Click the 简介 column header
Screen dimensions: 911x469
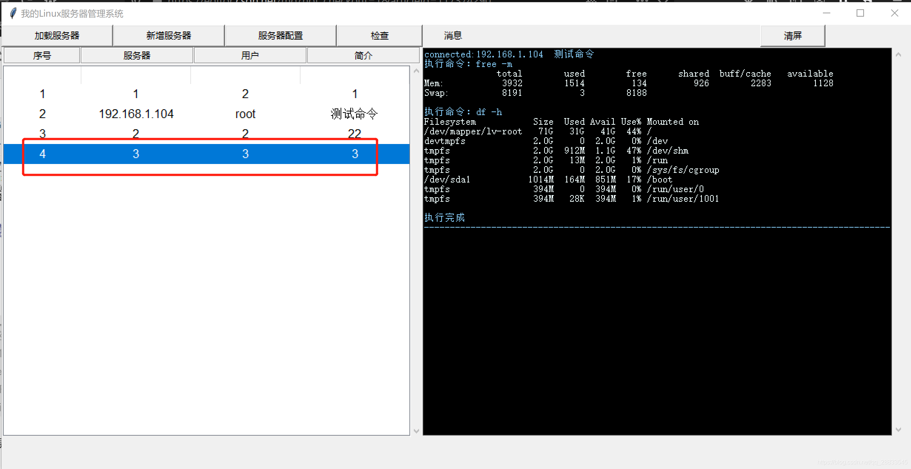pyautogui.click(x=363, y=56)
